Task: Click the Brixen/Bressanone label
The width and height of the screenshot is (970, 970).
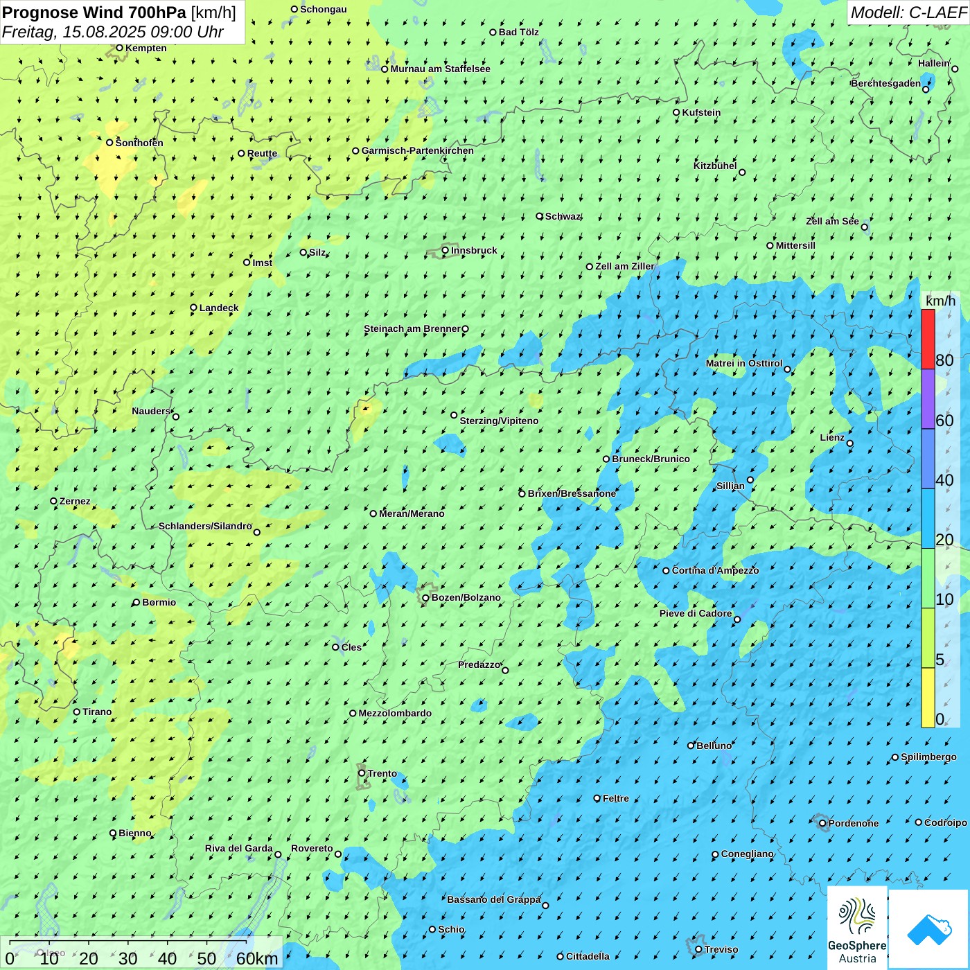Action: 572,493
